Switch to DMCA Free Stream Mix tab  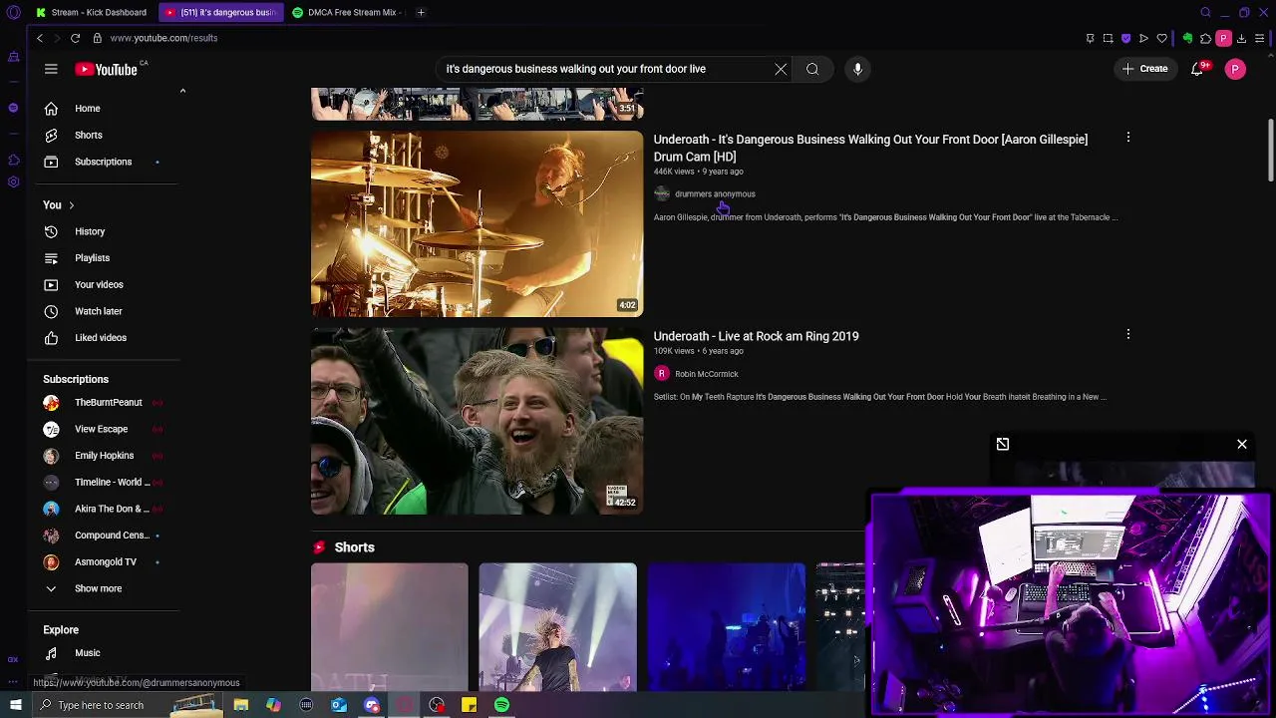click(346, 12)
